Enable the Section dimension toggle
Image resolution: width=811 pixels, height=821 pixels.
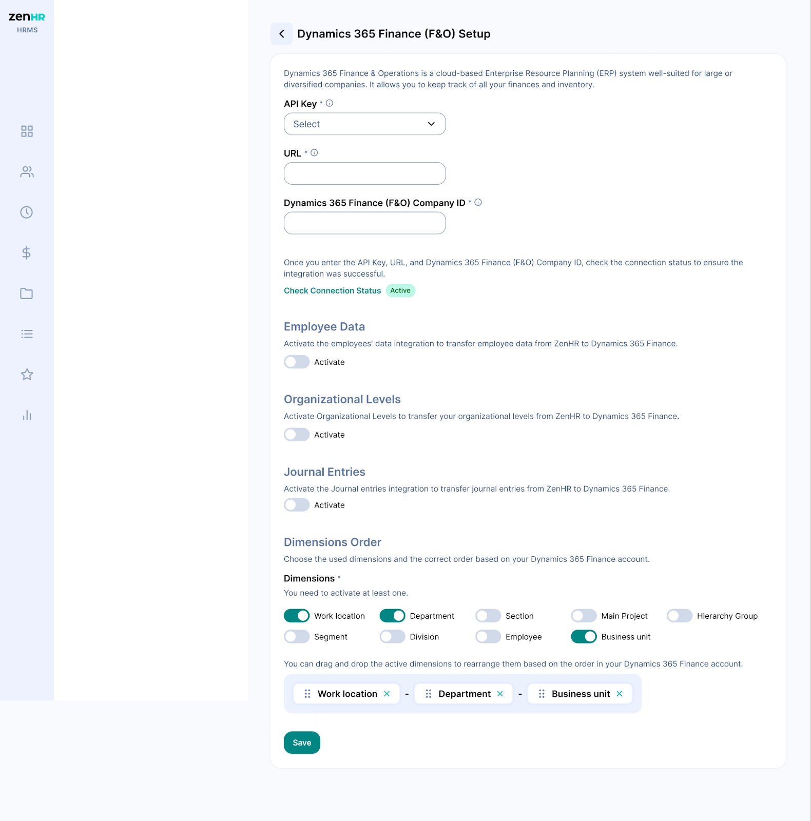(x=488, y=616)
